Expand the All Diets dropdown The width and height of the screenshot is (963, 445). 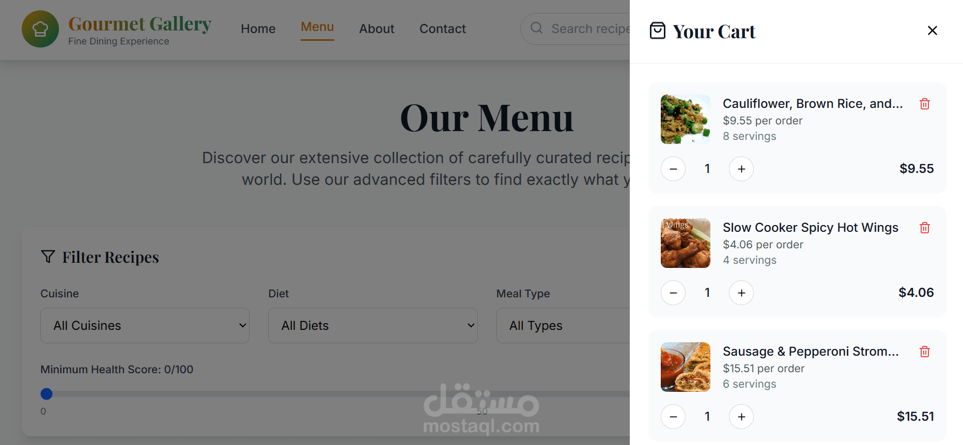373,326
